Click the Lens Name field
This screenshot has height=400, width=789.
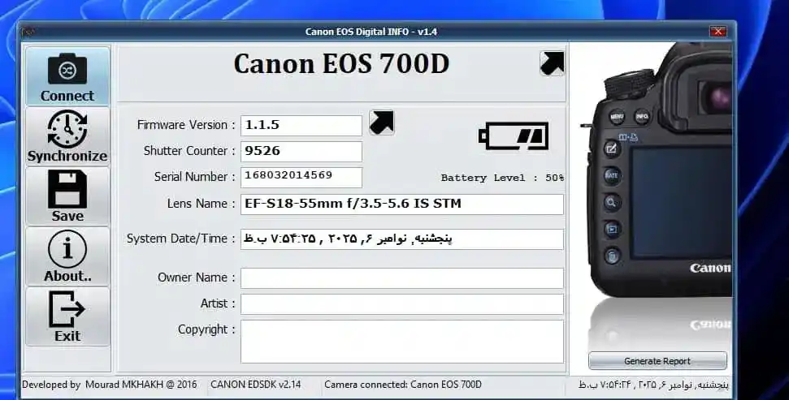tap(401, 204)
